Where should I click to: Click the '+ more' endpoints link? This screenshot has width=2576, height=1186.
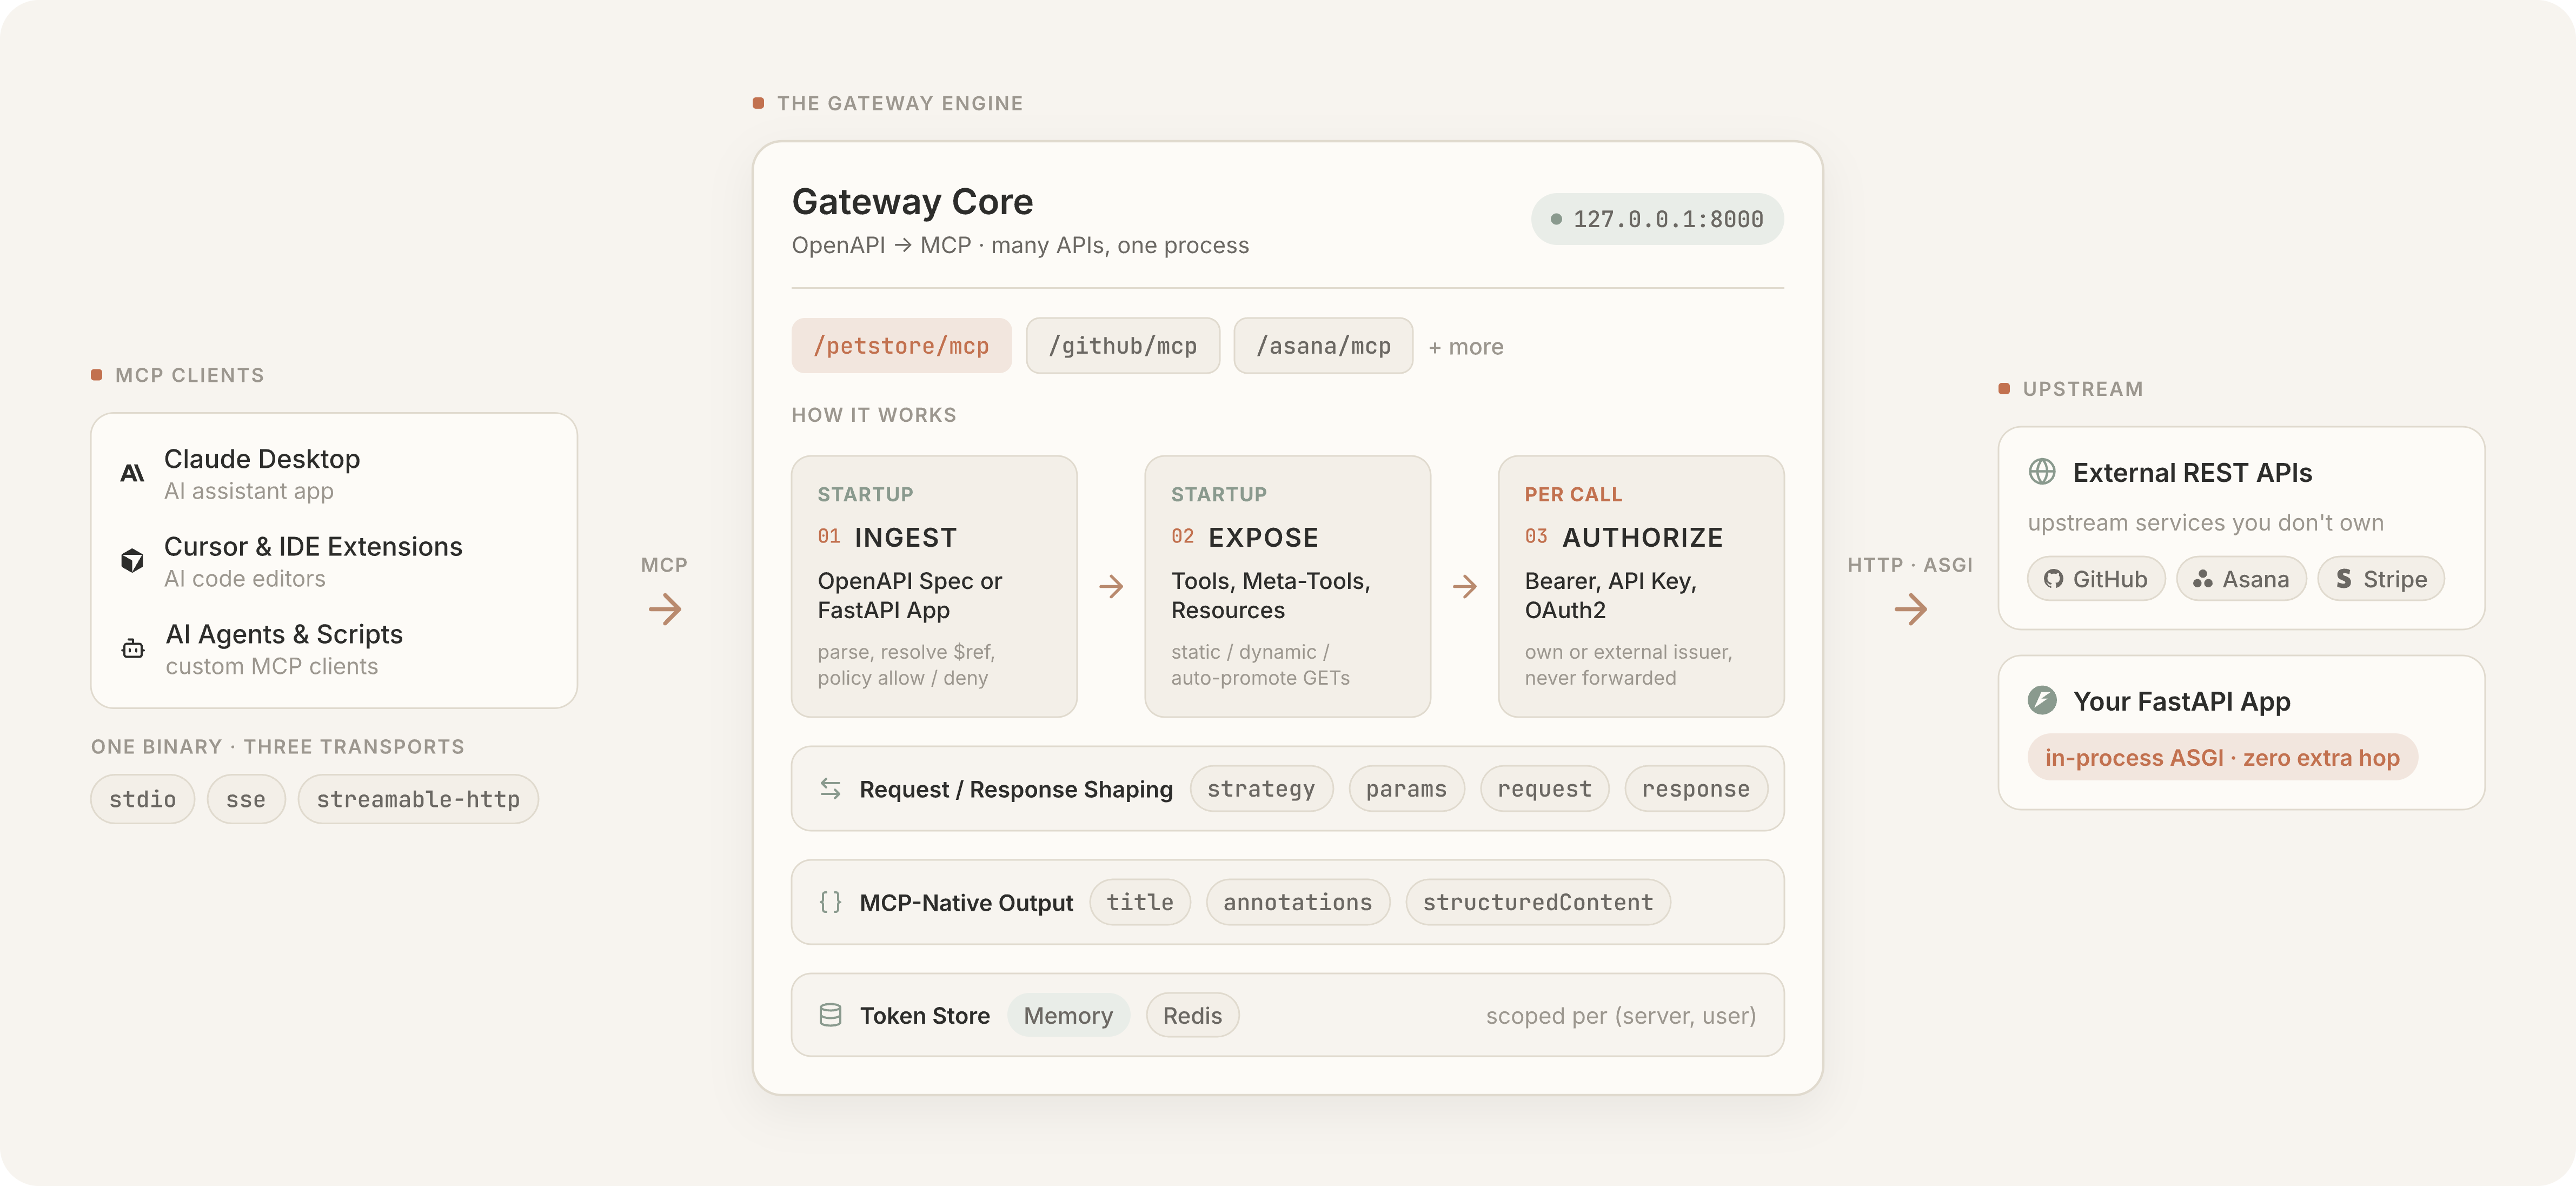tap(1466, 347)
